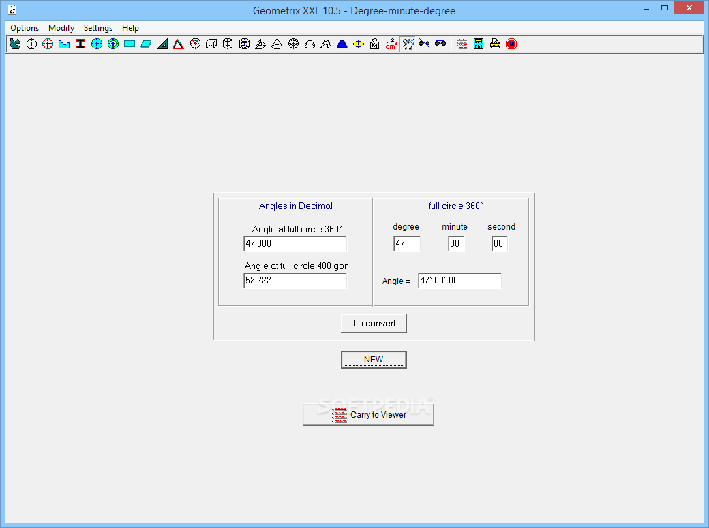Click the 'Angle at full circle 400 gon' label
Image resolution: width=709 pixels, height=528 pixels.
click(297, 266)
